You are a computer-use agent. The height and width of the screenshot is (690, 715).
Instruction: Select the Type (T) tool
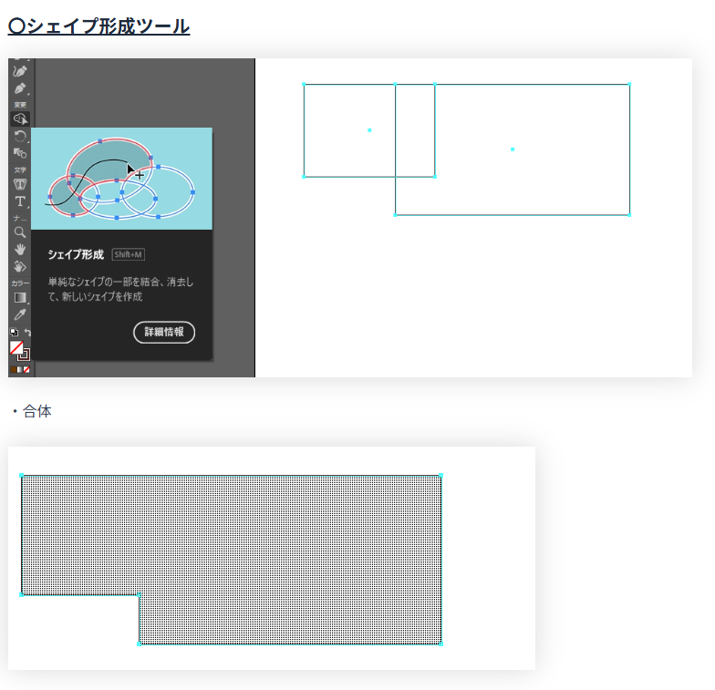point(19,201)
